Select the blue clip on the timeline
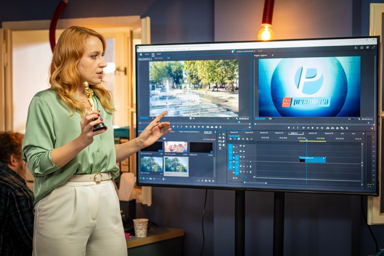 [313, 159]
